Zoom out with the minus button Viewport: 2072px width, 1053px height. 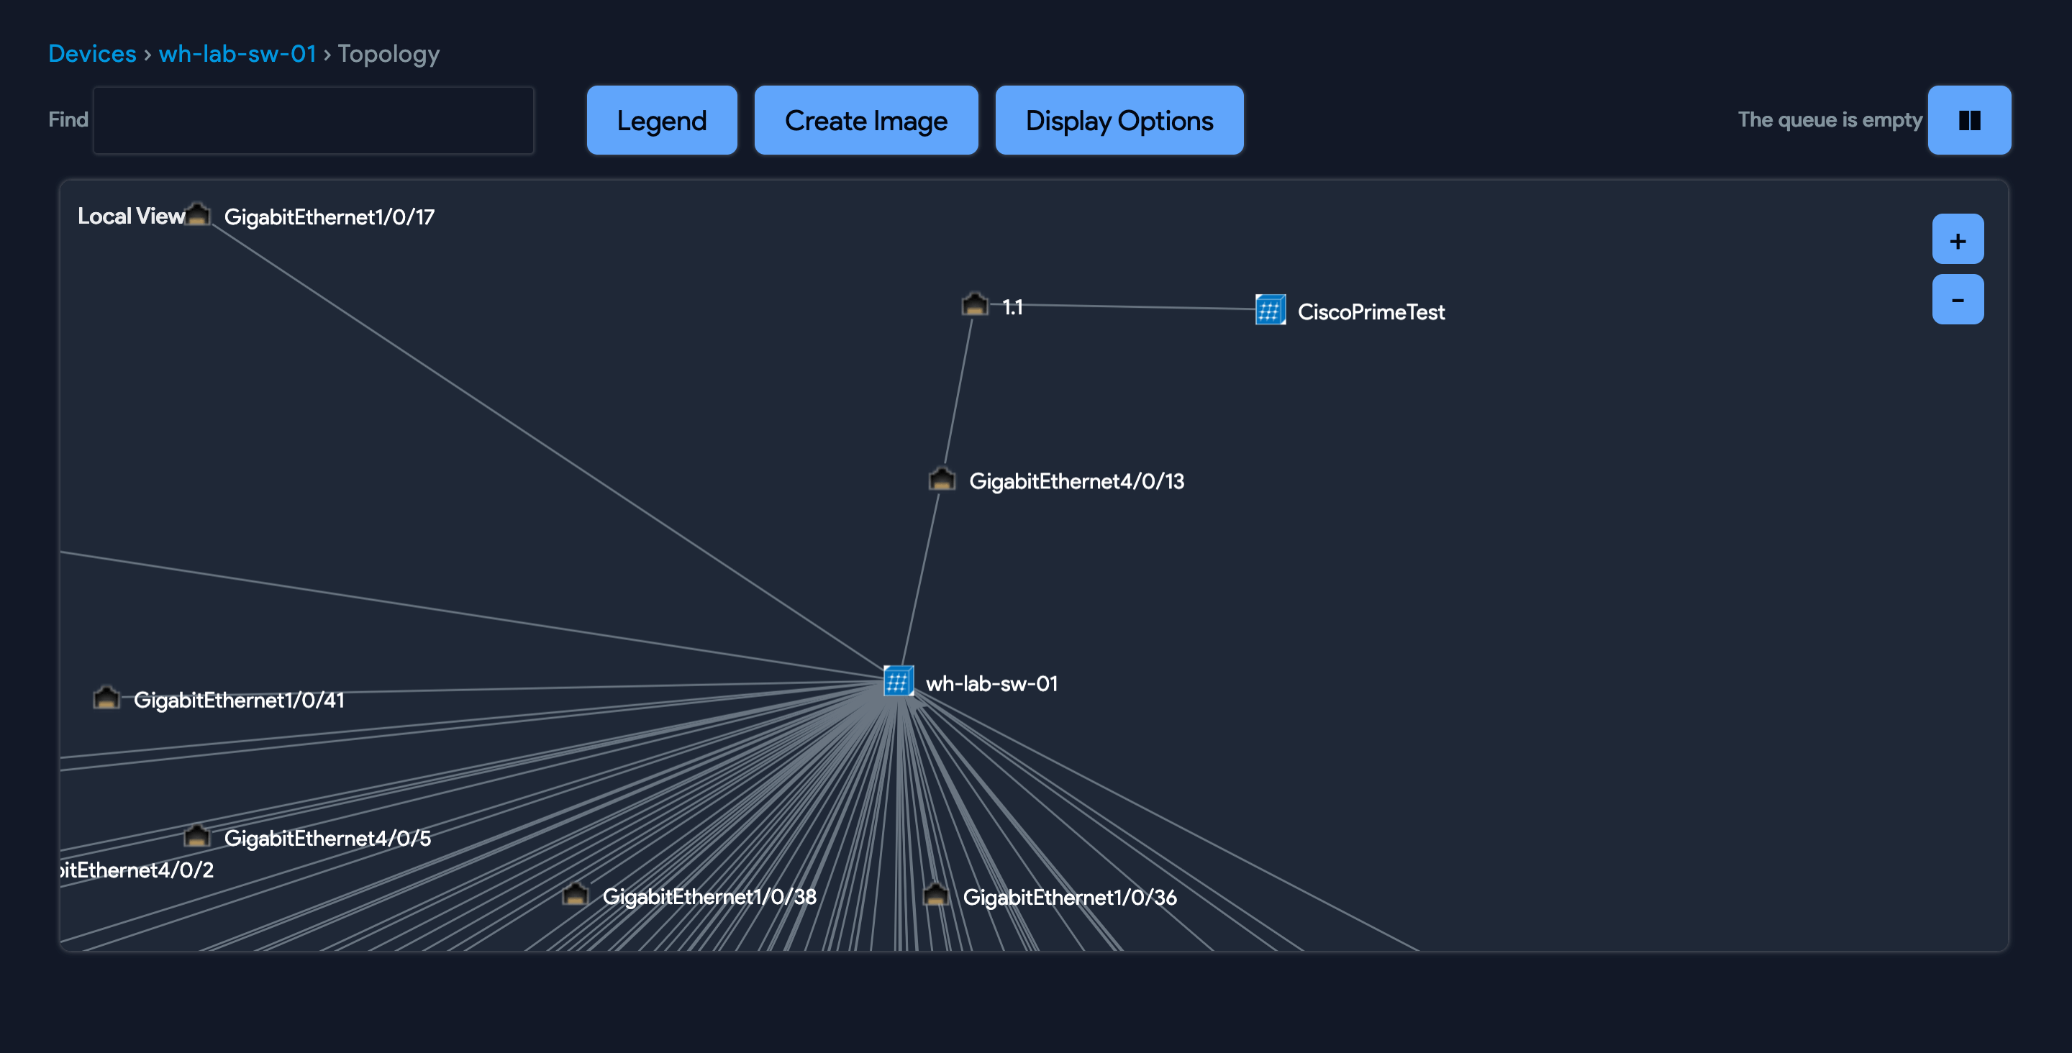pos(1957,299)
